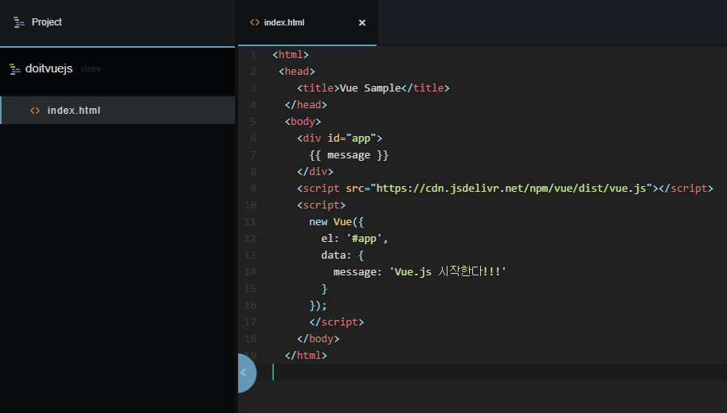This screenshot has width=727, height=413.
Task: Click the 'Vue Sample' title text
Action: [x=370, y=88]
